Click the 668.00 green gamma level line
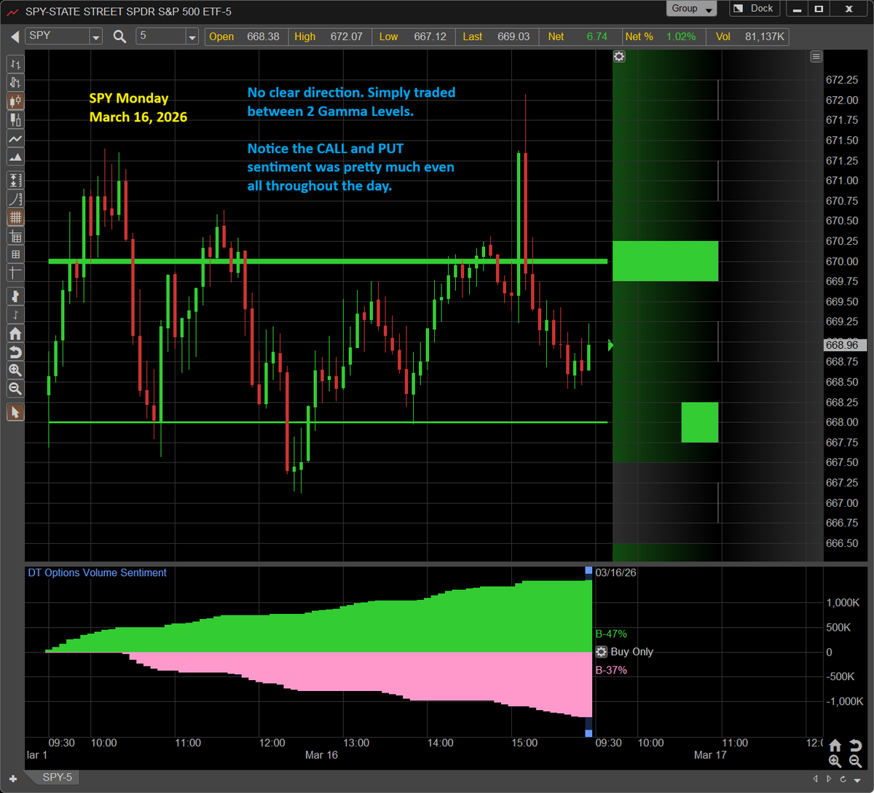874x793 pixels. (328, 422)
